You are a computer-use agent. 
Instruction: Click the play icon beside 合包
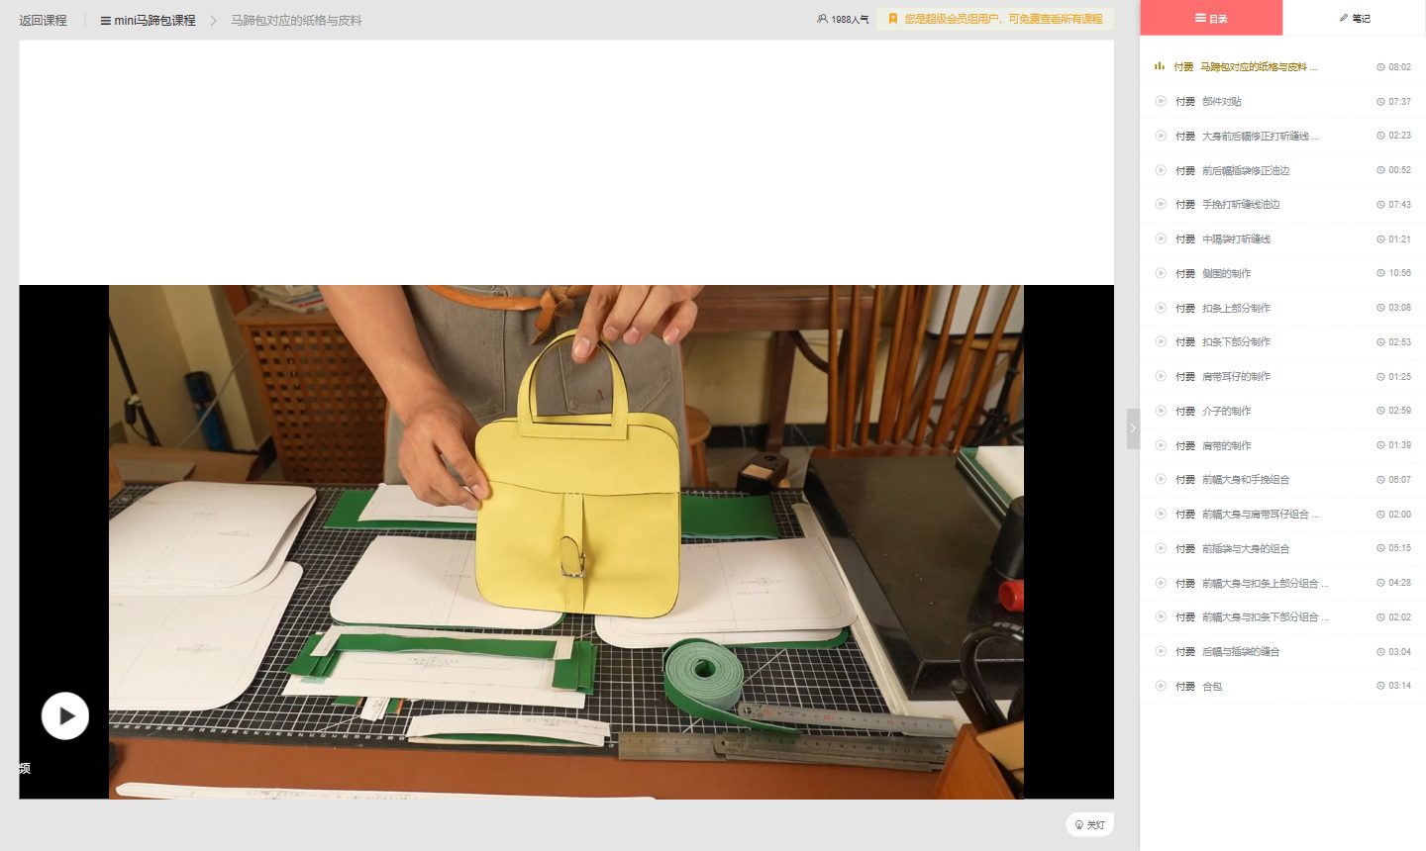point(1161,686)
